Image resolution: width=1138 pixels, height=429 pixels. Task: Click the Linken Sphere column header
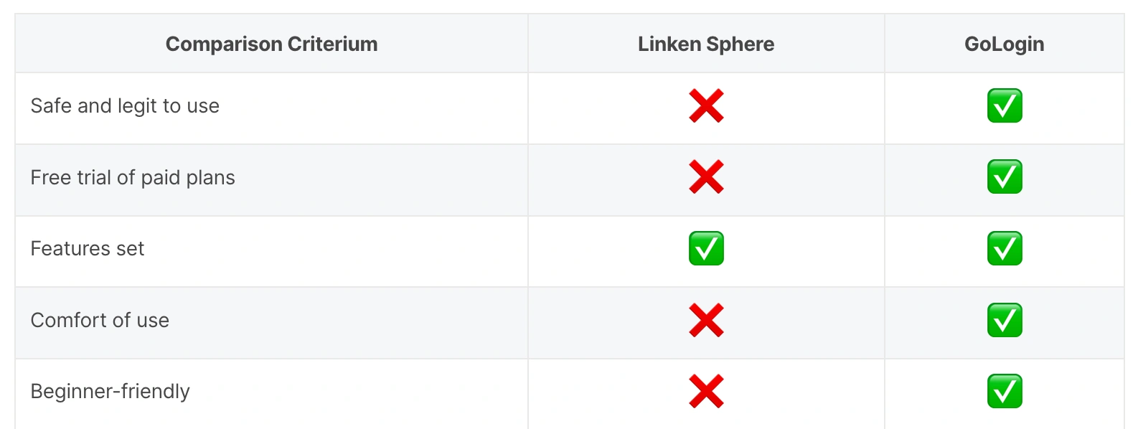pyautogui.click(x=706, y=44)
